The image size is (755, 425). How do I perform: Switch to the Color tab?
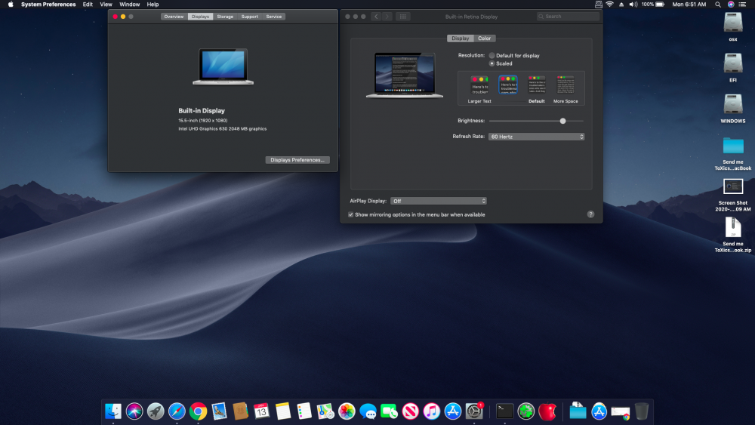tap(484, 38)
